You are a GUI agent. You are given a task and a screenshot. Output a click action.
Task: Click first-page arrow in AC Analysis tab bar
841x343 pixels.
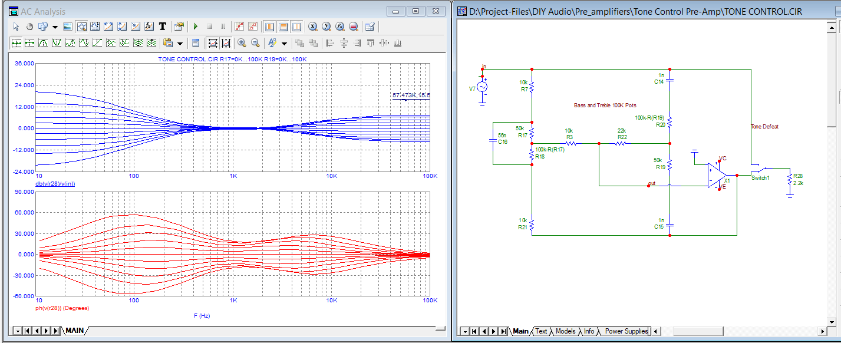26,331
